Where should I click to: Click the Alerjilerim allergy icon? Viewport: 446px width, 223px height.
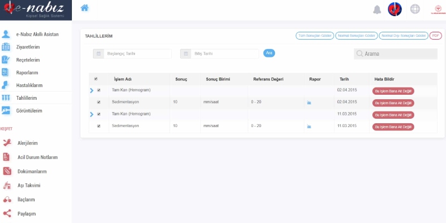(7, 143)
